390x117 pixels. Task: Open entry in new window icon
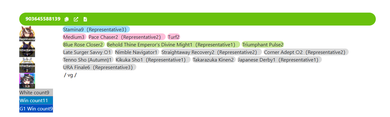point(76,19)
